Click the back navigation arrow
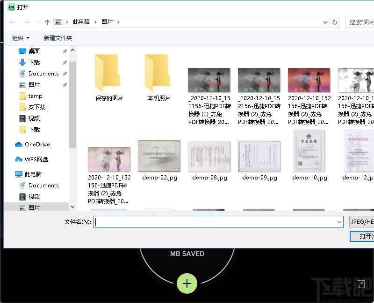The image size is (374, 303). coord(12,22)
